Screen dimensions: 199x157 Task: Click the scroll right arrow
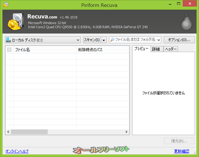126,132
